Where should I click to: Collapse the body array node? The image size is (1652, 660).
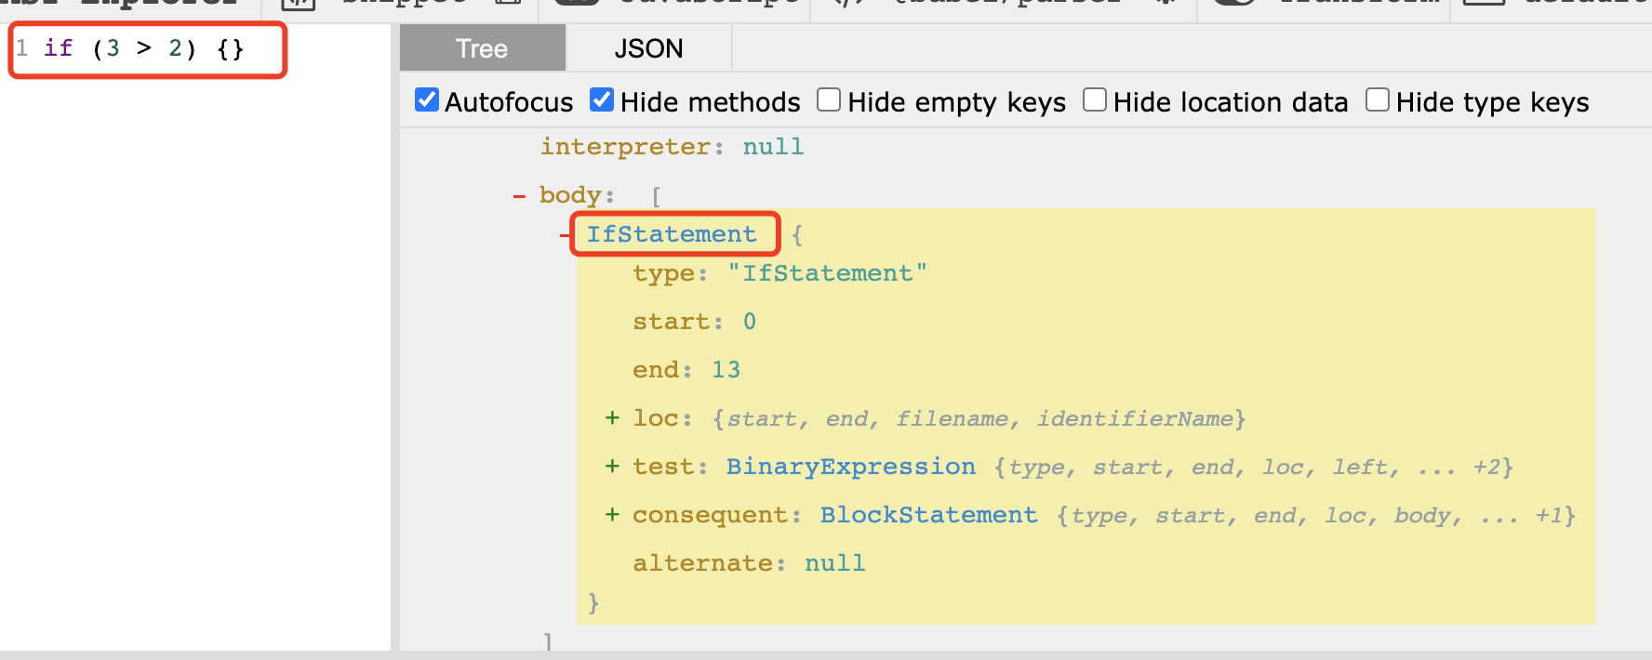tap(519, 196)
